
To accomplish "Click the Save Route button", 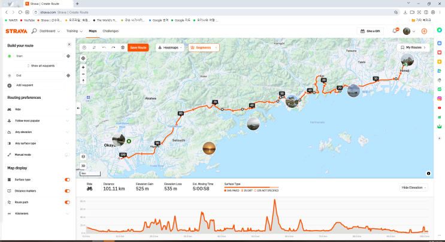I will (138, 48).
